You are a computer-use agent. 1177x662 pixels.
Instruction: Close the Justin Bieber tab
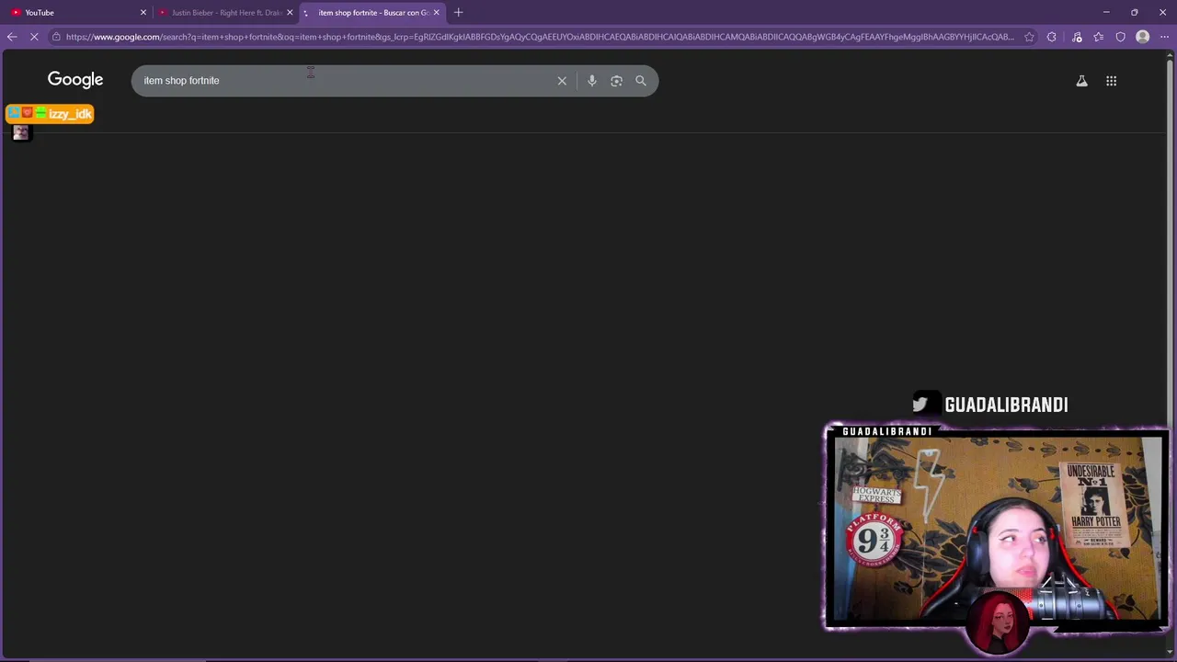point(291,13)
